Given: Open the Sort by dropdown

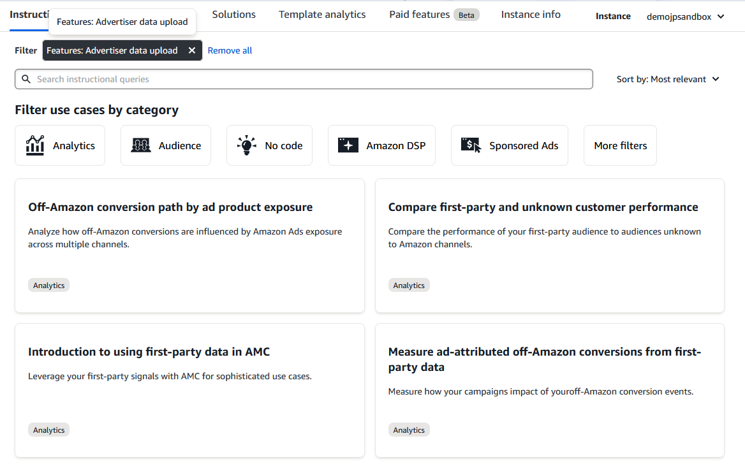Looking at the screenshot, I should [668, 79].
